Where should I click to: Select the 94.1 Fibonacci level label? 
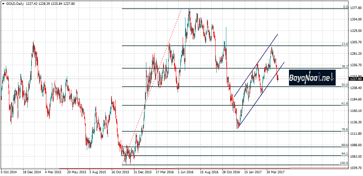click(x=344, y=154)
